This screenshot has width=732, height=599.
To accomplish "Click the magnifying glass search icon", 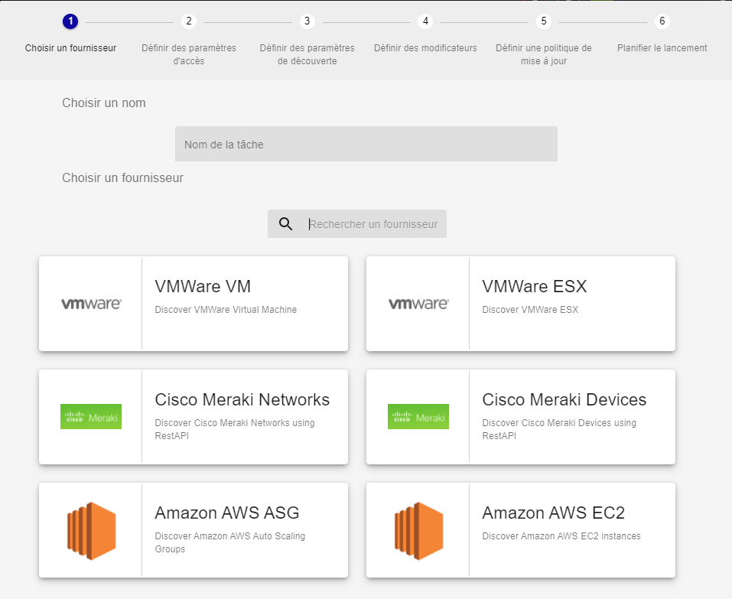I will point(286,224).
